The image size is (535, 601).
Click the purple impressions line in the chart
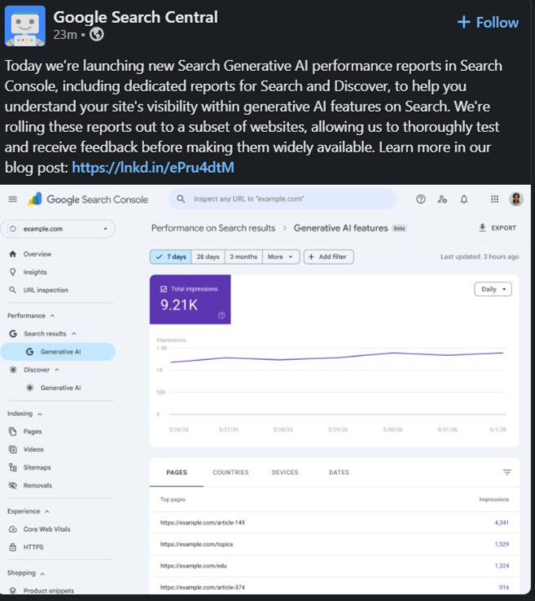point(337,358)
